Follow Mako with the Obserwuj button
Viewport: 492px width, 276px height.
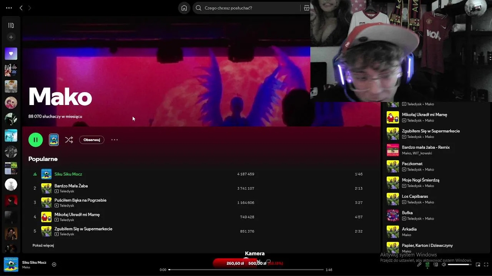91,140
